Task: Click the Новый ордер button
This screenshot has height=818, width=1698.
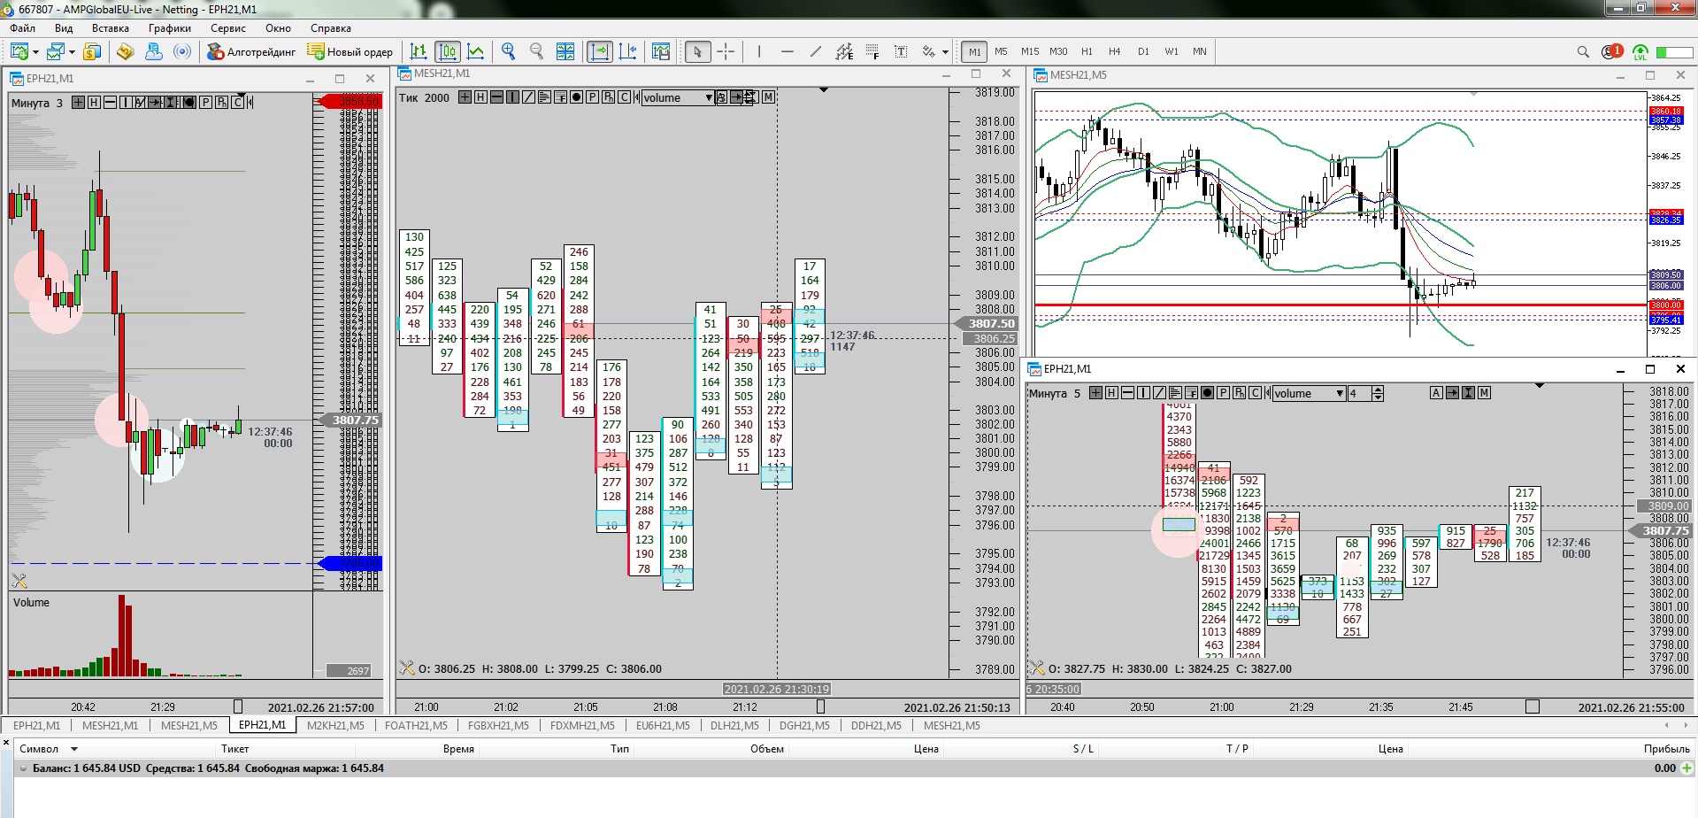Action: pyautogui.click(x=350, y=51)
